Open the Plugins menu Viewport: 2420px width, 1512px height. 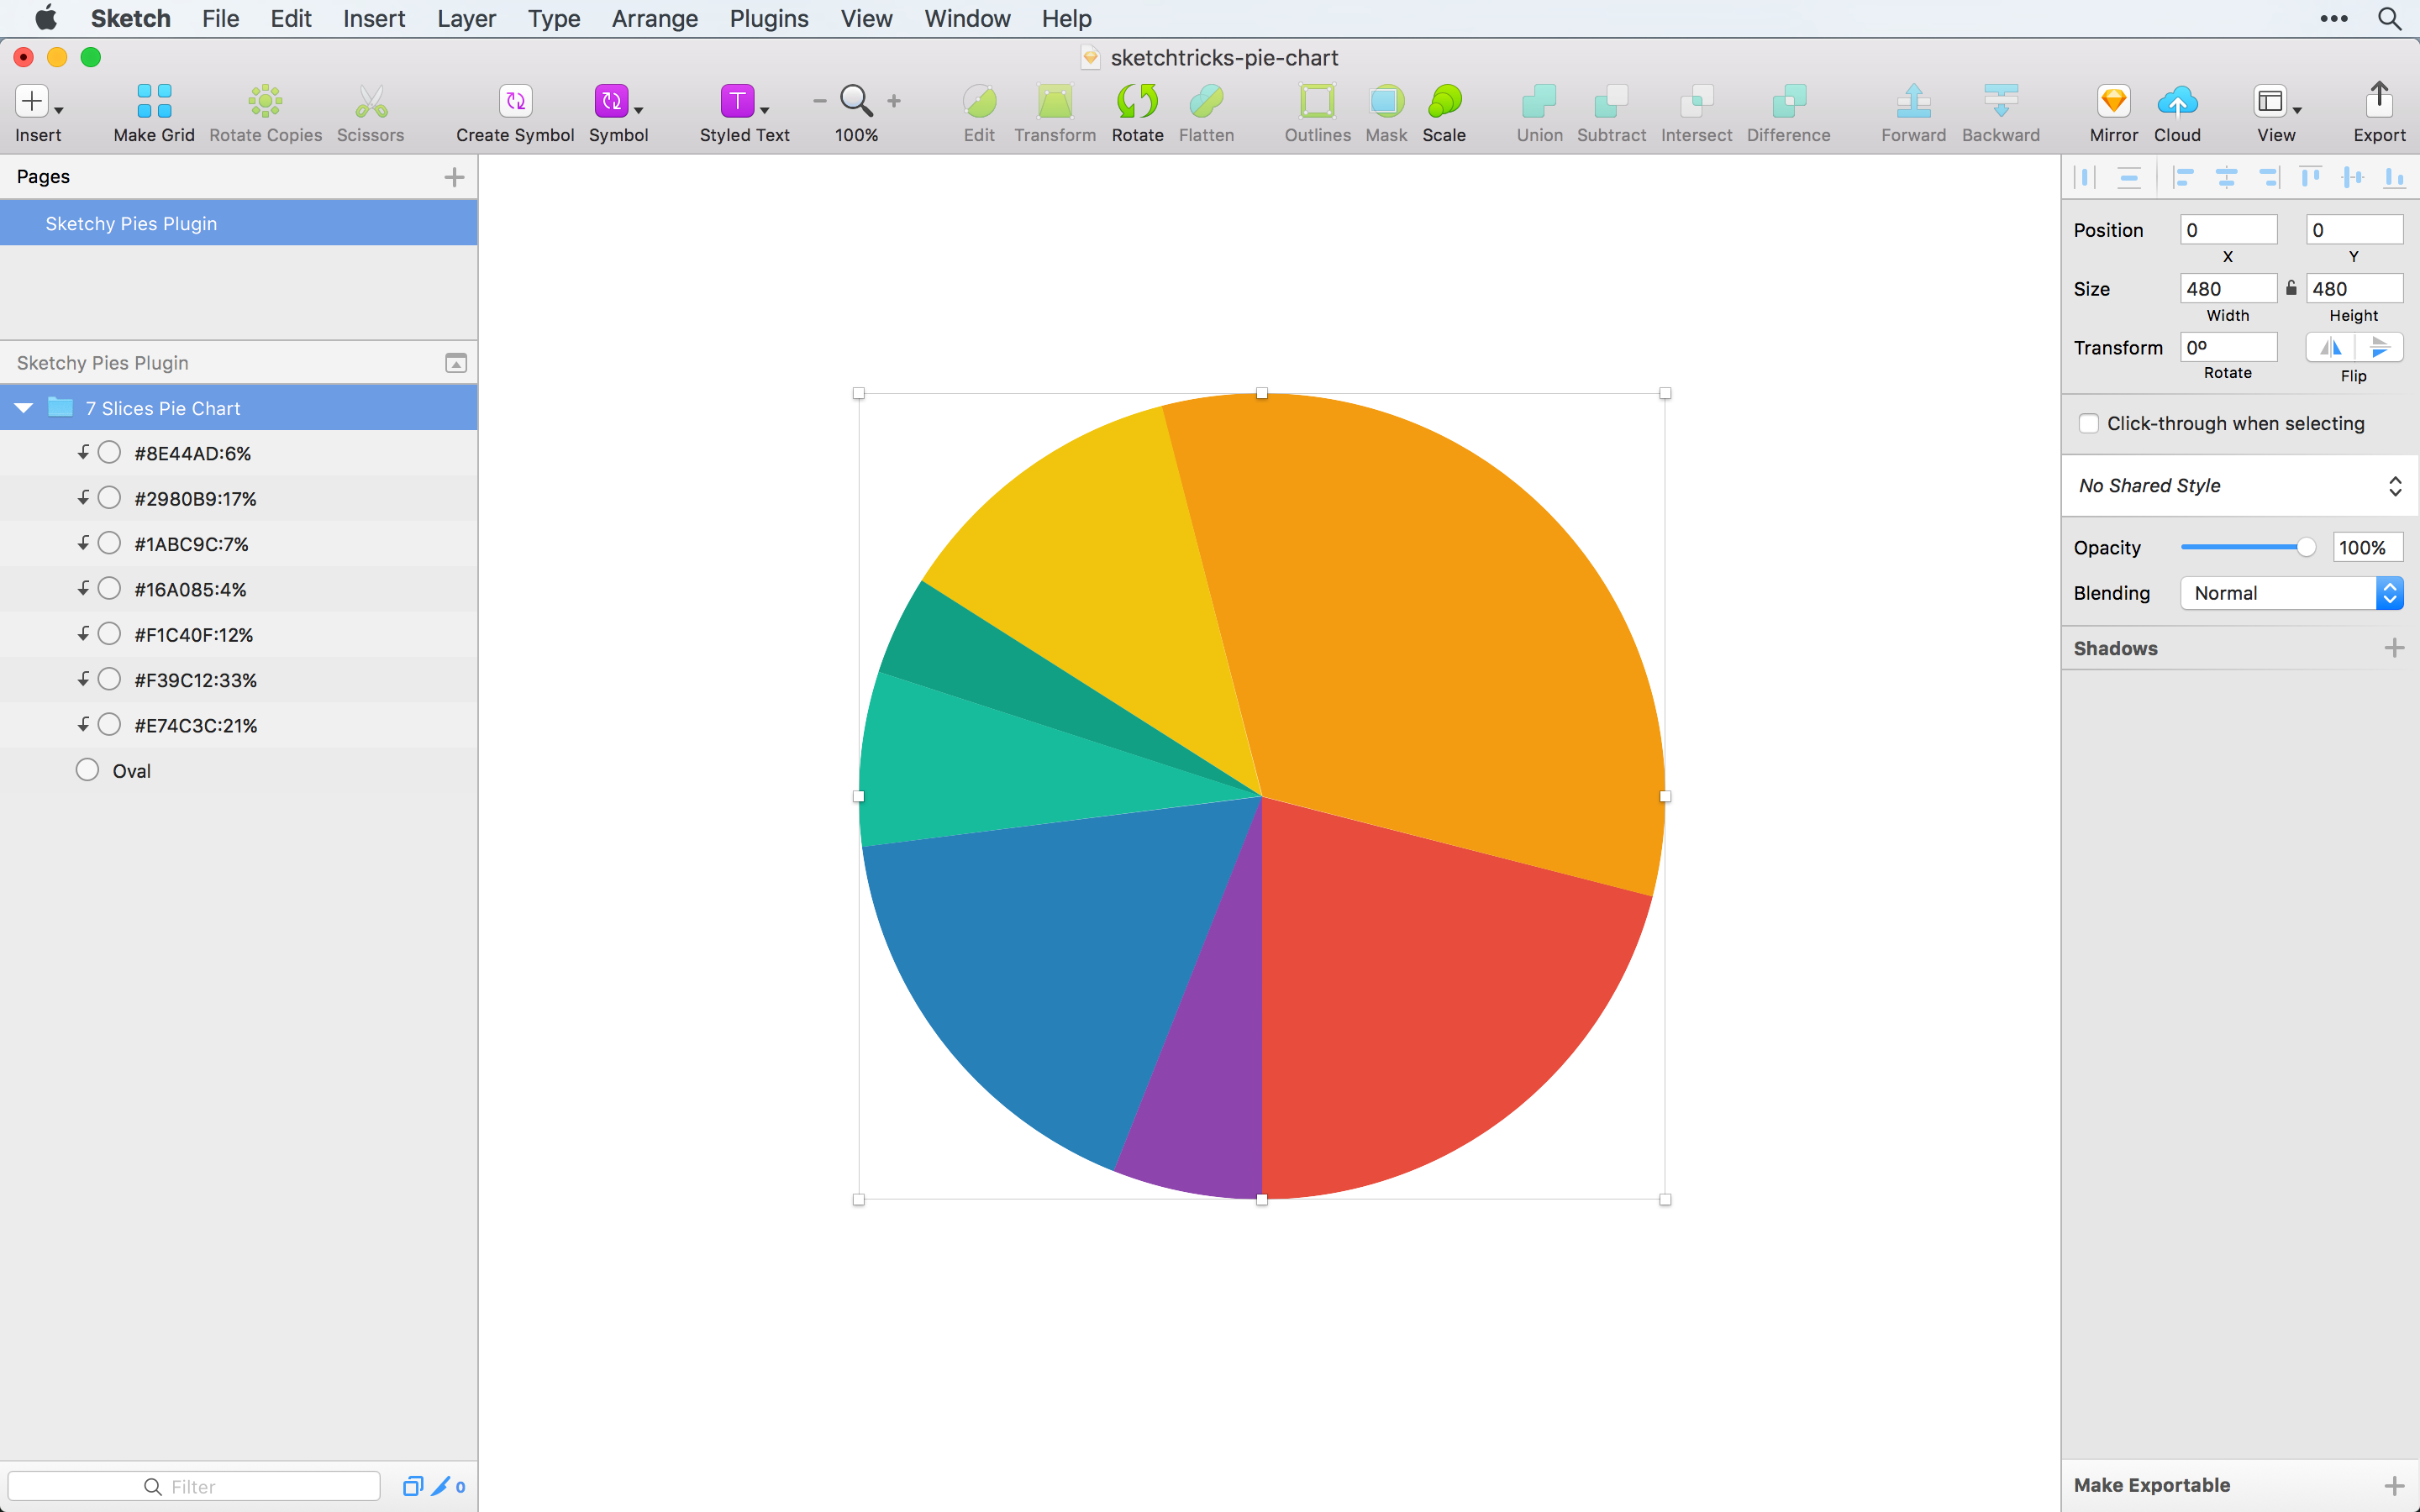(766, 18)
